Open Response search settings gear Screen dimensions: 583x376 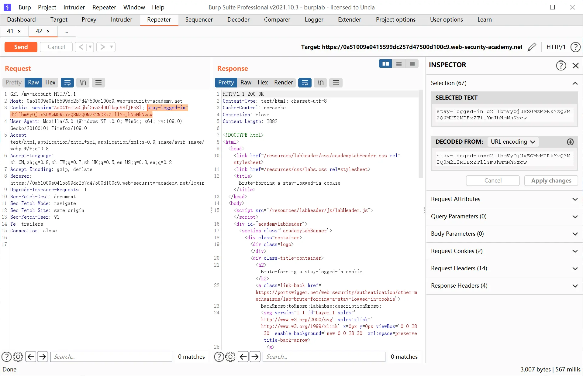pos(230,357)
